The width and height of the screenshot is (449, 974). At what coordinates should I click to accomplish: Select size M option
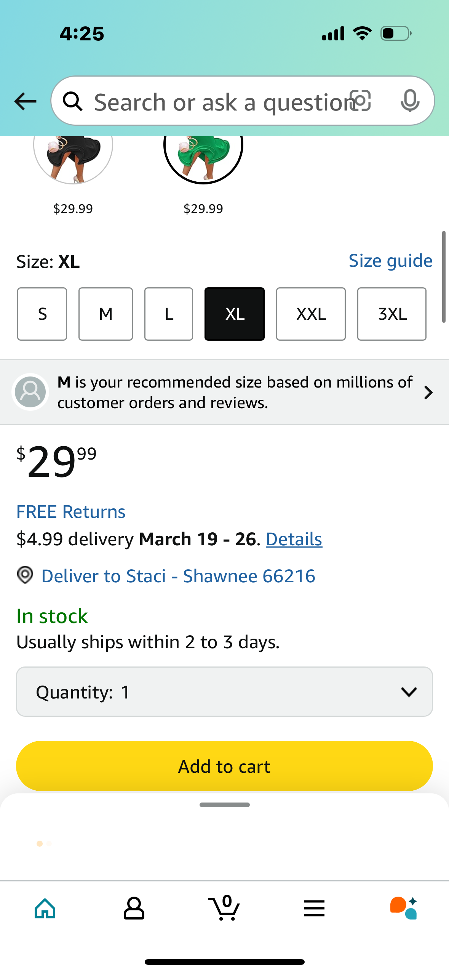click(105, 314)
